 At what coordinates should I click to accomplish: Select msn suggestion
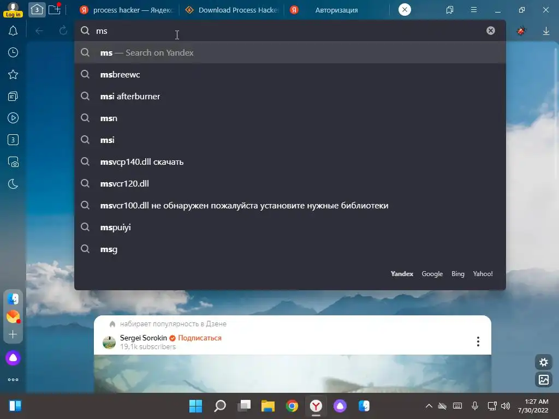pos(290,118)
